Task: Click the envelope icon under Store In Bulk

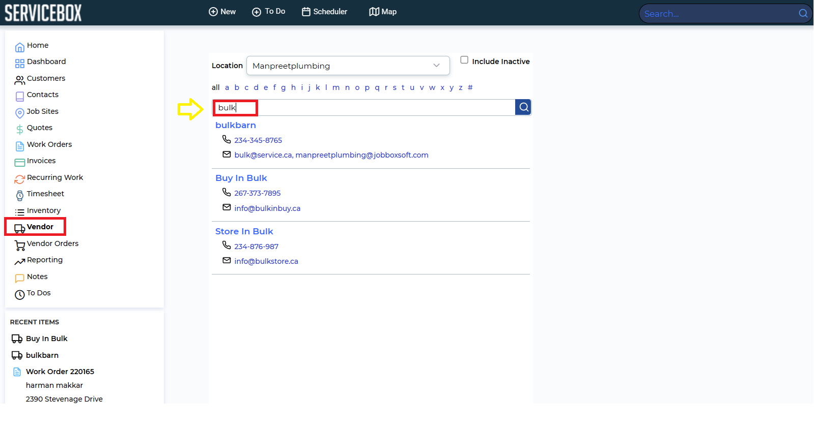Action: point(227,260)
